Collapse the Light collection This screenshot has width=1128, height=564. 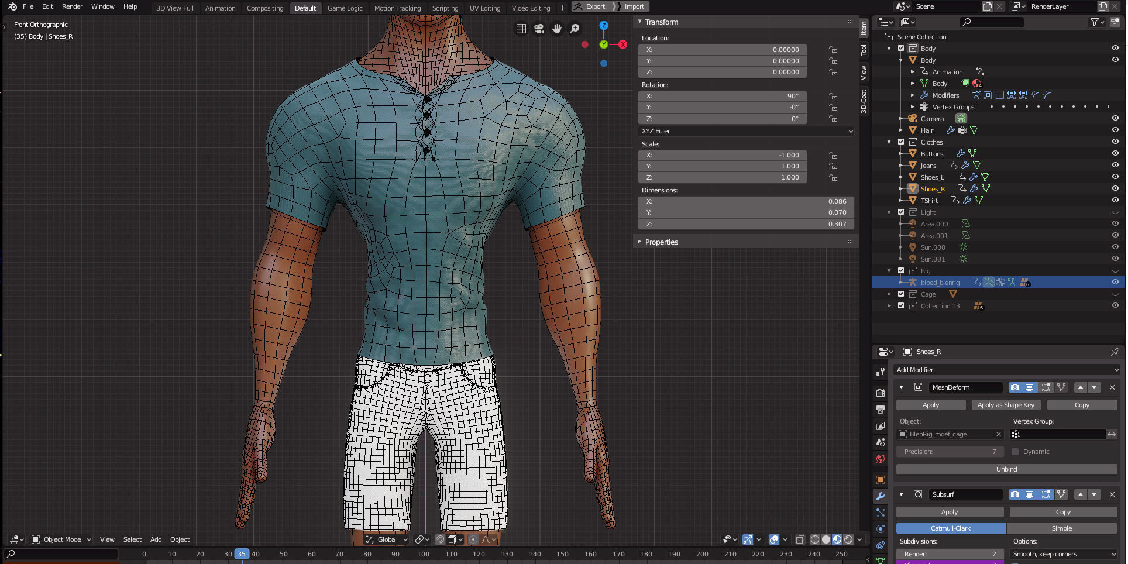pyautogui.click(x=889, y=212)
